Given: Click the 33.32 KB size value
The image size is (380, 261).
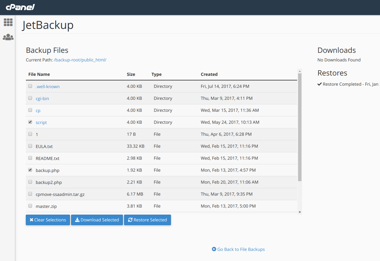Looking at the screenshot, I should [135, 146].
